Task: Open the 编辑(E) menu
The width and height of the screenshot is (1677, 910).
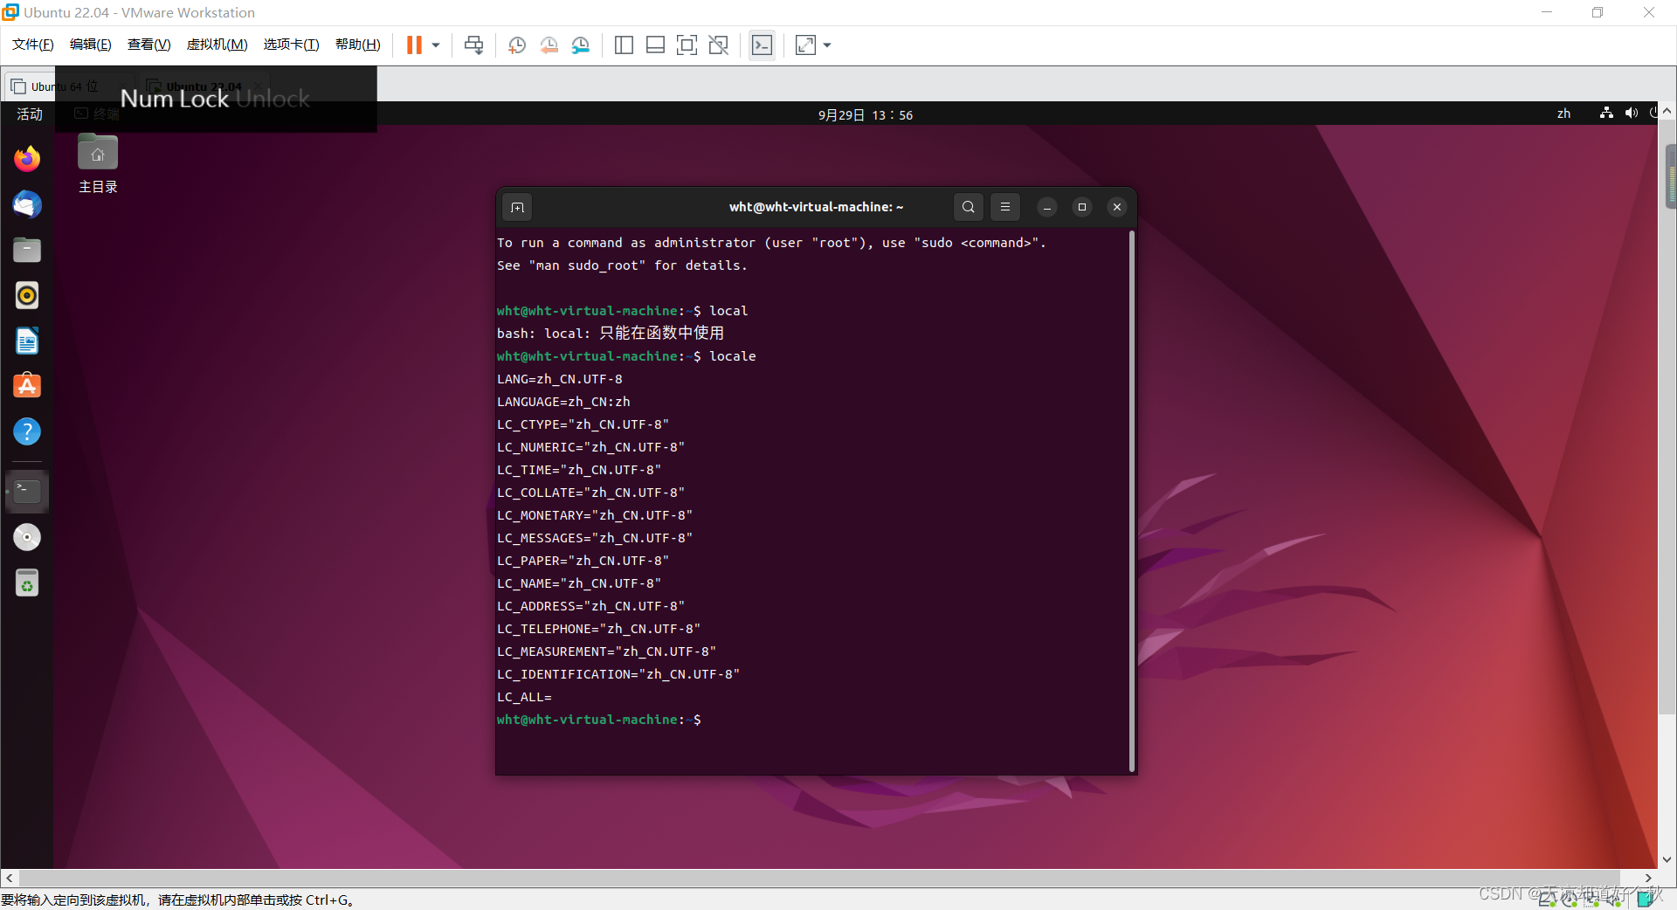Action: pyautogui.click(x=90, y=45)
